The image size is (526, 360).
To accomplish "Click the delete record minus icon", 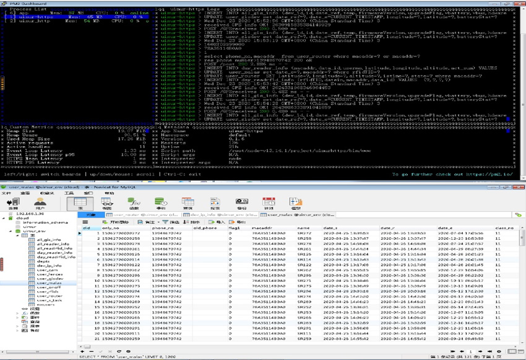I will click(92, 351).
